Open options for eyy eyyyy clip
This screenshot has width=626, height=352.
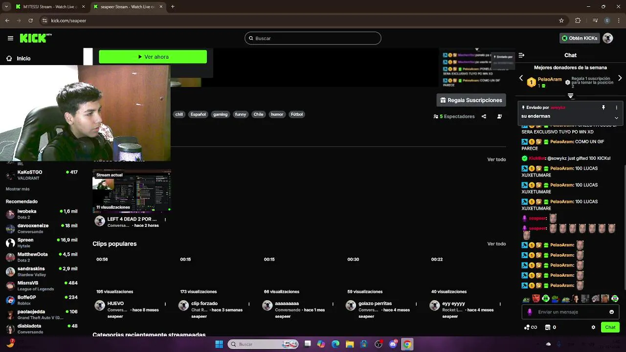pyautogui.click(x=500, y=304)
